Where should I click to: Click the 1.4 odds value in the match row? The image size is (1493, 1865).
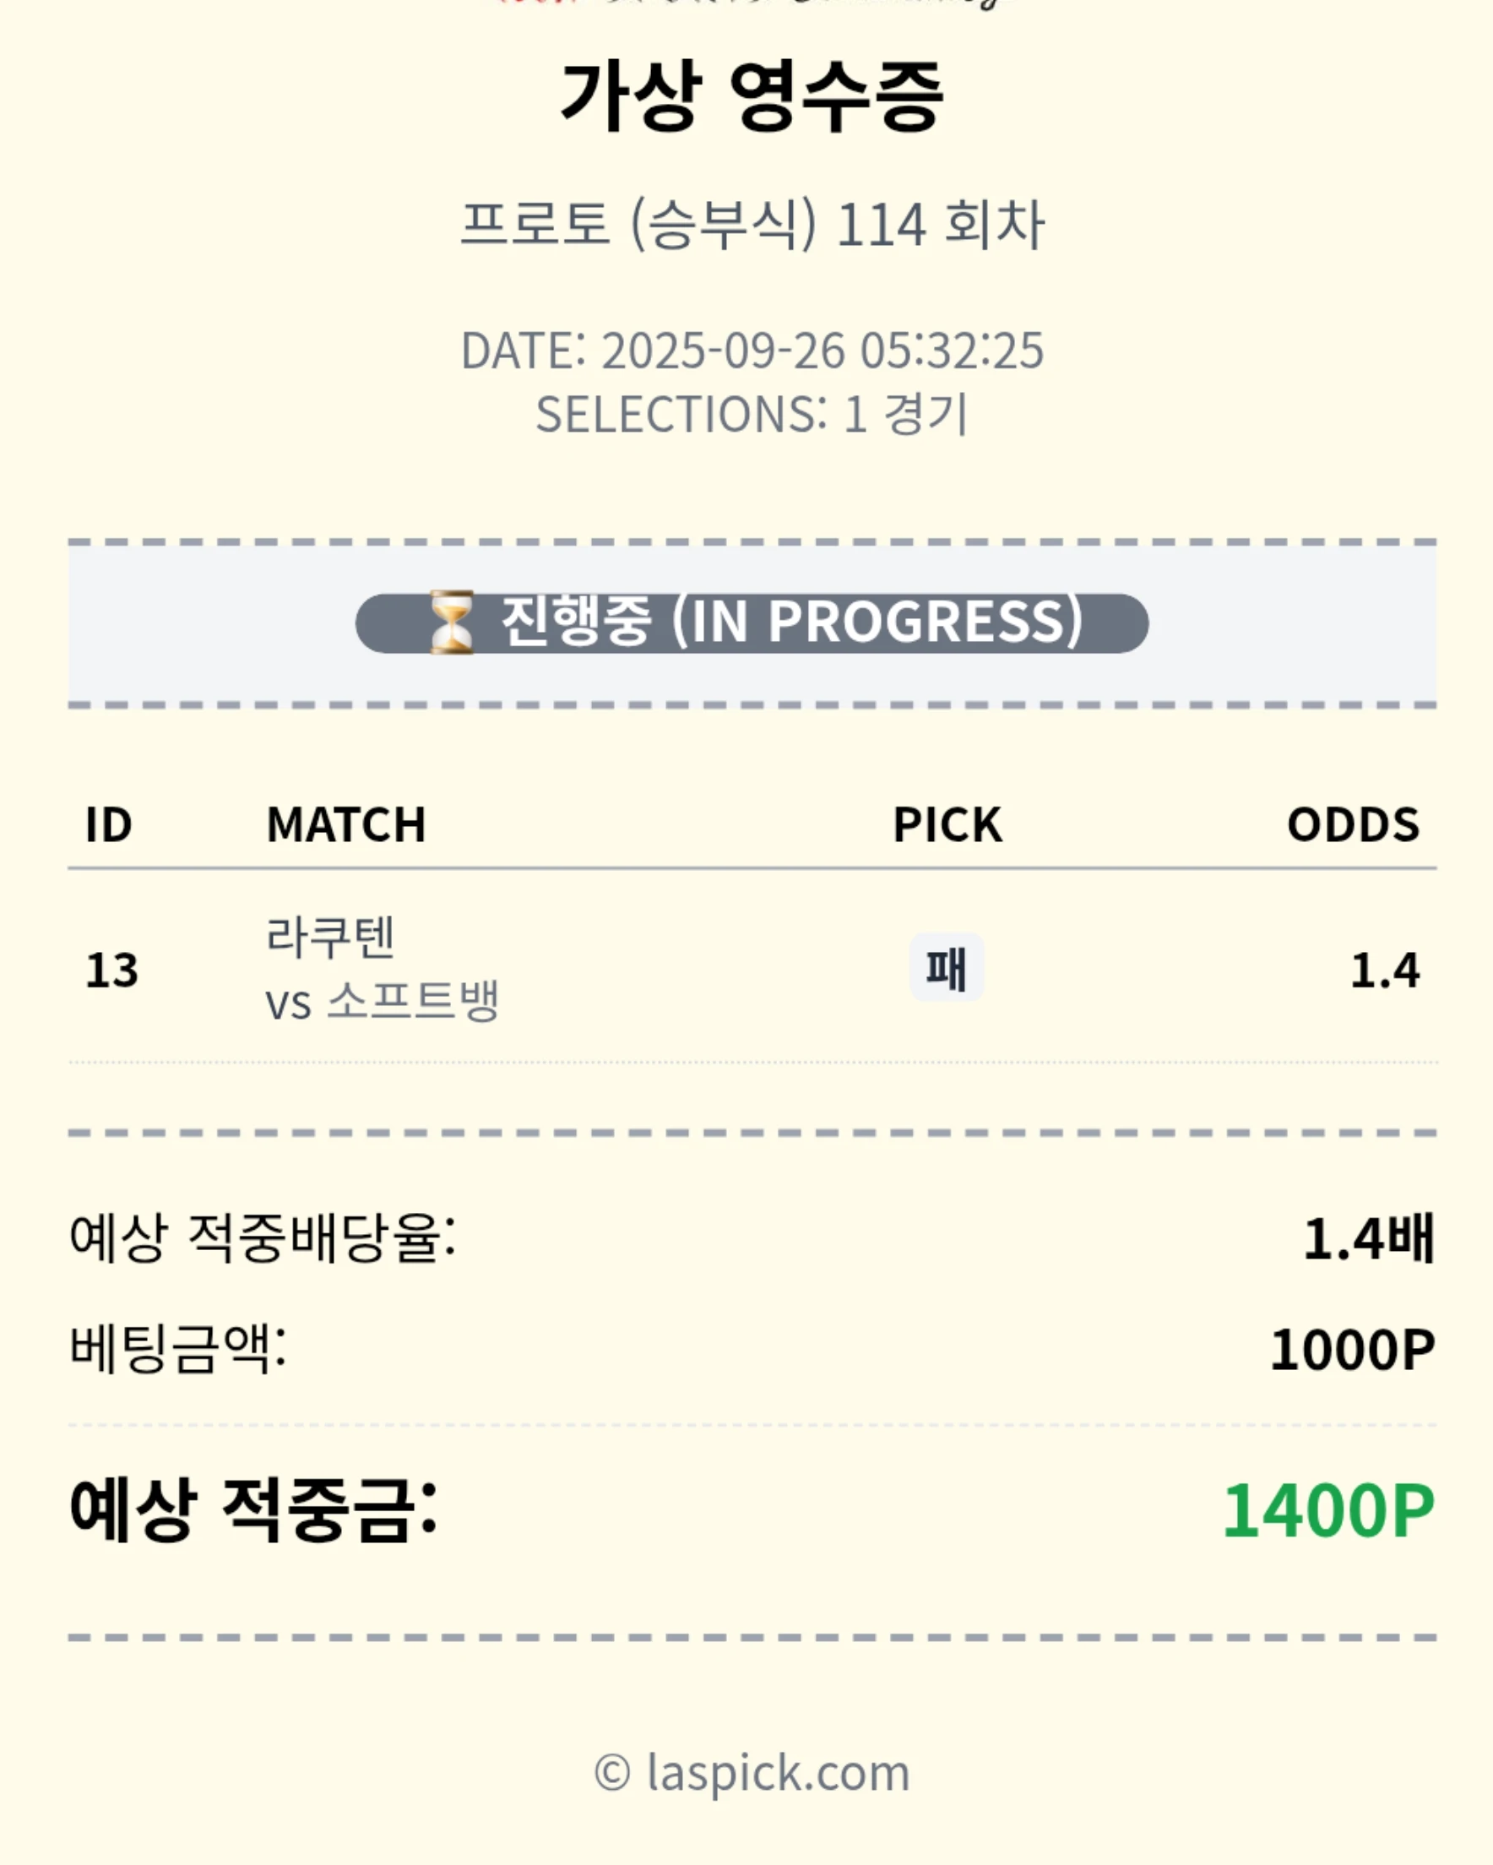[1384, 970]
